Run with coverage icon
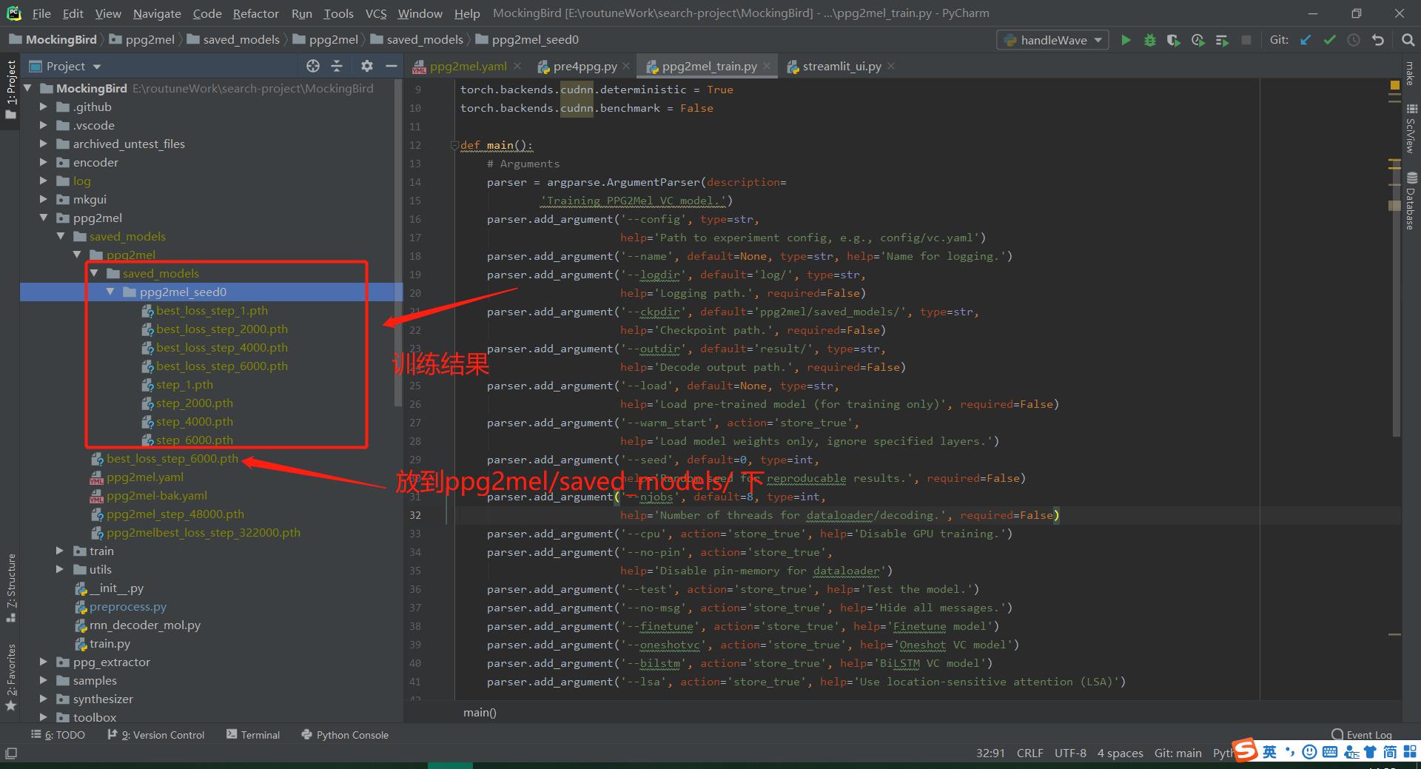The height and width of the screenshot is (769, 1421). coord(1173,40)
